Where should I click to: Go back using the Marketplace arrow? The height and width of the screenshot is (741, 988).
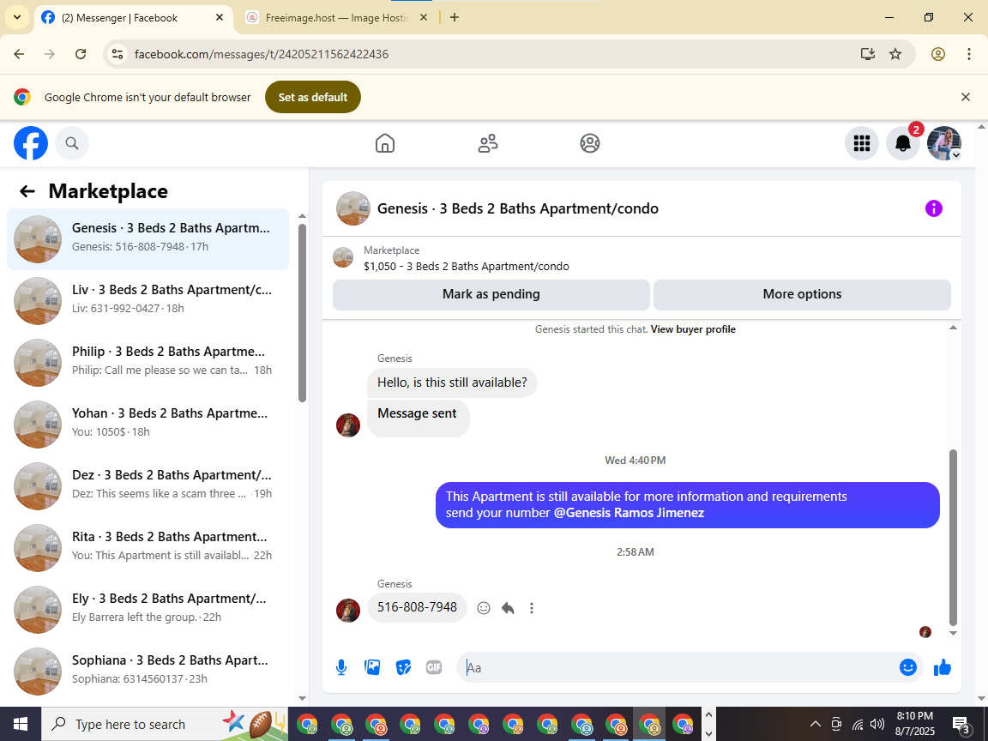(x=27, y=191)
